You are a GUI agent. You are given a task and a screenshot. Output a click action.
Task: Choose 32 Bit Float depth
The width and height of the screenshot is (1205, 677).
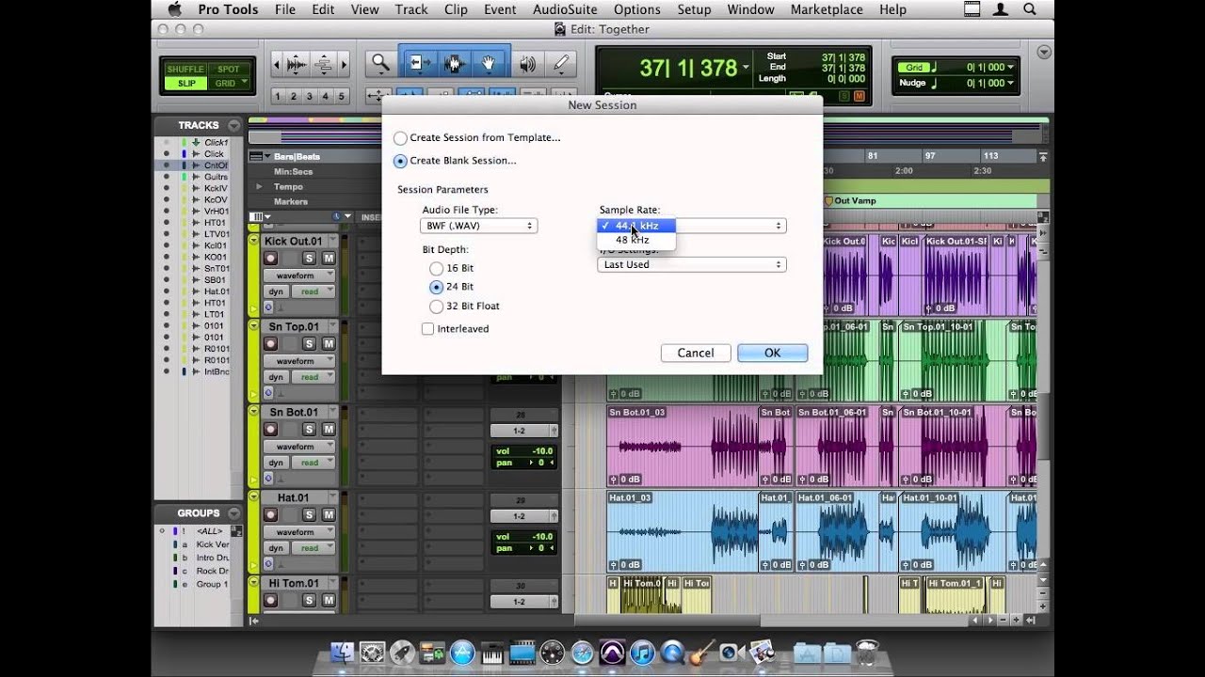tap(436, 307)
